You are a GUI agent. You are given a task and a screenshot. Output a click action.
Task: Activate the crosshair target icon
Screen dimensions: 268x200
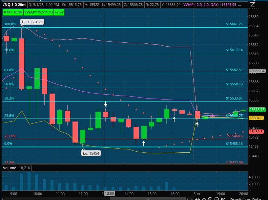[204, 199]
